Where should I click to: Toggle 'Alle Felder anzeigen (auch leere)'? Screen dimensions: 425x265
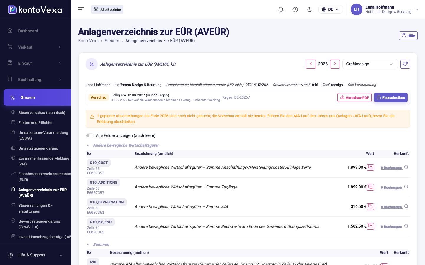(x=89, y=135)
